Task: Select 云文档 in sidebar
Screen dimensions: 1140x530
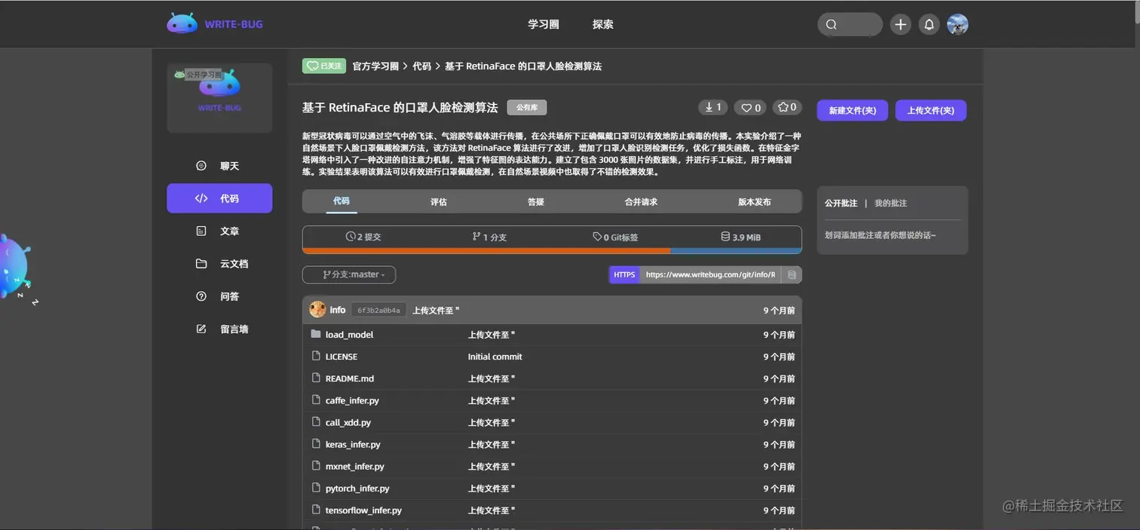Action: coord(219,264)
